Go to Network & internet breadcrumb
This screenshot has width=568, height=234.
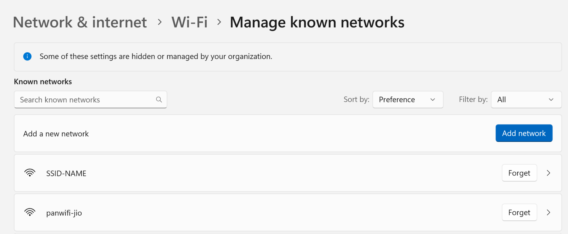(80, 22)
